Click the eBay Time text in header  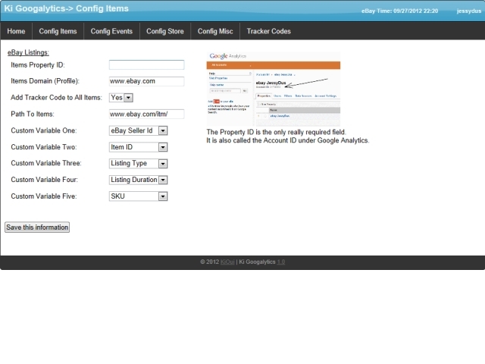pos(399,11)
